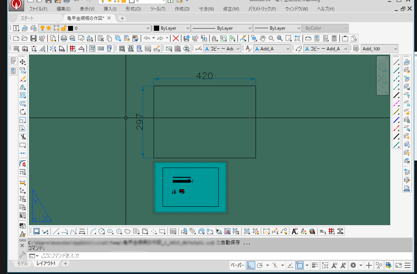
Task: Select the magenta dashed line style
Action: tap(396, 103)
